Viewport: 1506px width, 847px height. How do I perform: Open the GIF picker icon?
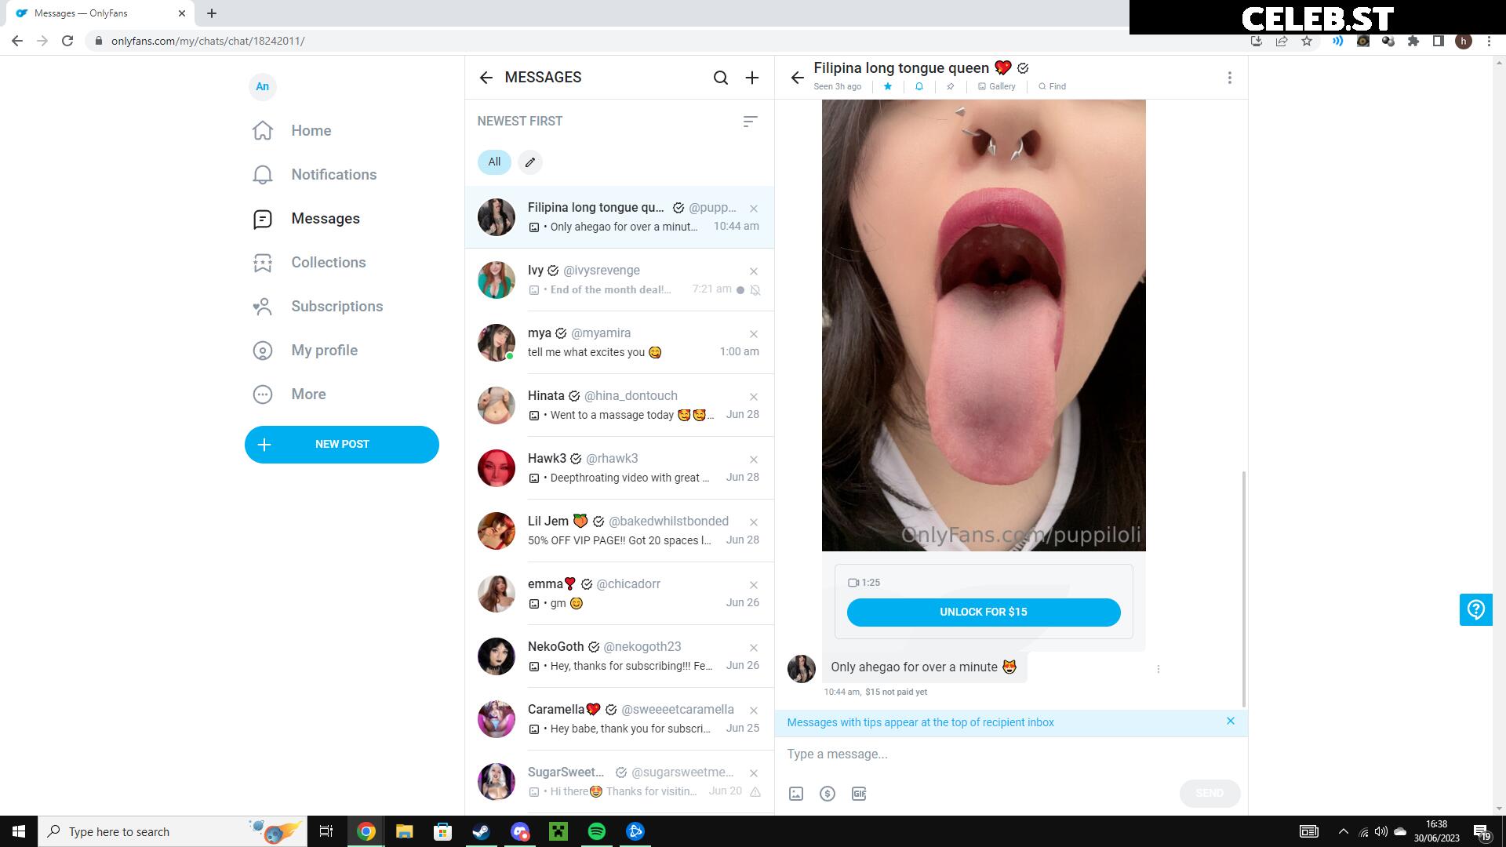859,794
